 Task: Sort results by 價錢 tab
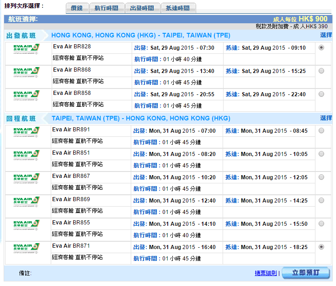(x=77, y=8)
